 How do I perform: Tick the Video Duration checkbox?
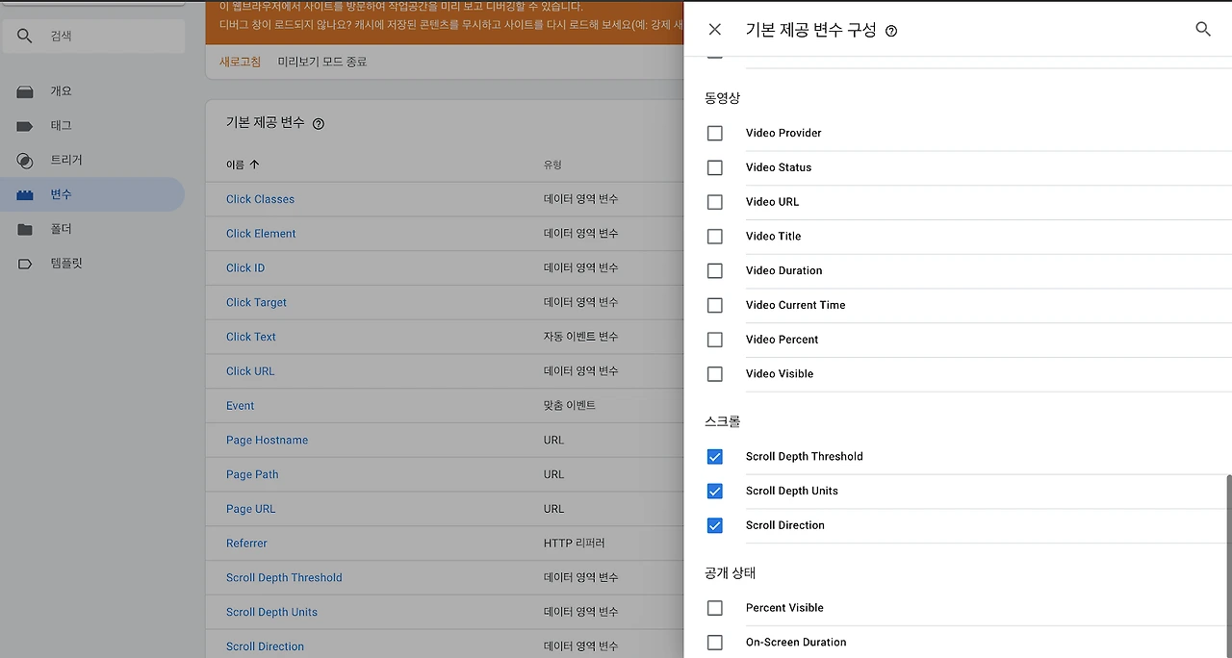[x=715, y=271]
